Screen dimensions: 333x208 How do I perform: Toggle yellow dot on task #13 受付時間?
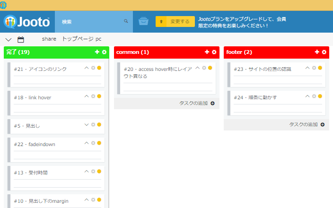pos(99,172)
